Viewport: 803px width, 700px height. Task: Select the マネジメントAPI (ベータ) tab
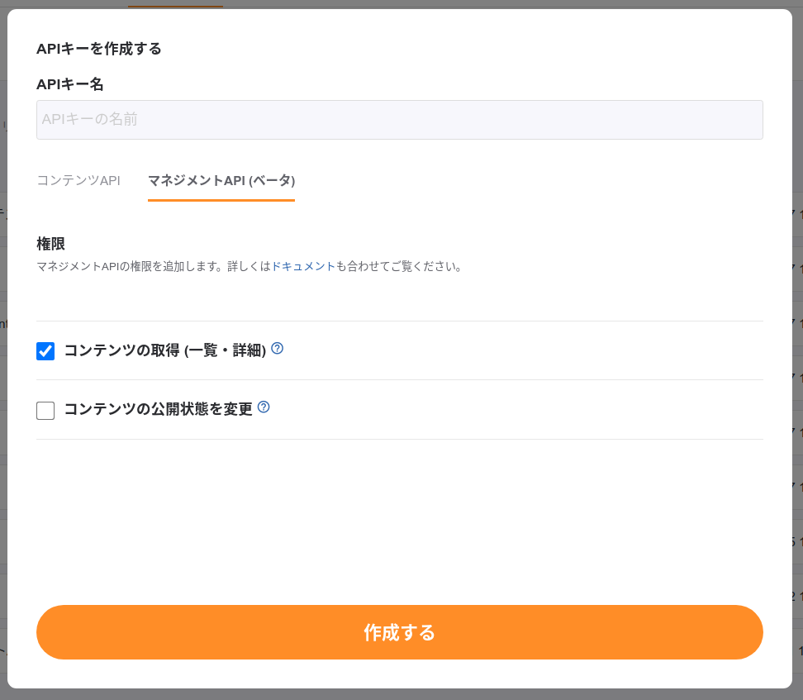tap(221, 180)
